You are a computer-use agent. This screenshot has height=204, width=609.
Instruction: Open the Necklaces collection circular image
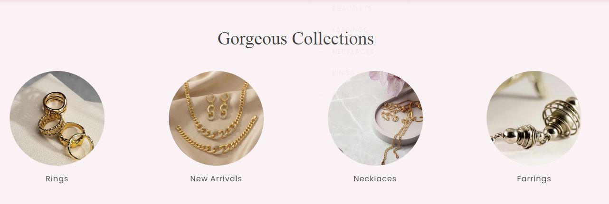point(375,118)
